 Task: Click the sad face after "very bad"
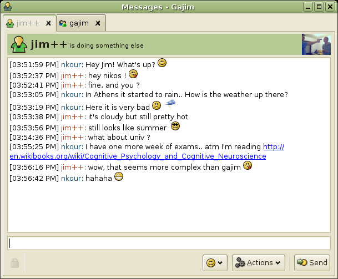point(157,105)
